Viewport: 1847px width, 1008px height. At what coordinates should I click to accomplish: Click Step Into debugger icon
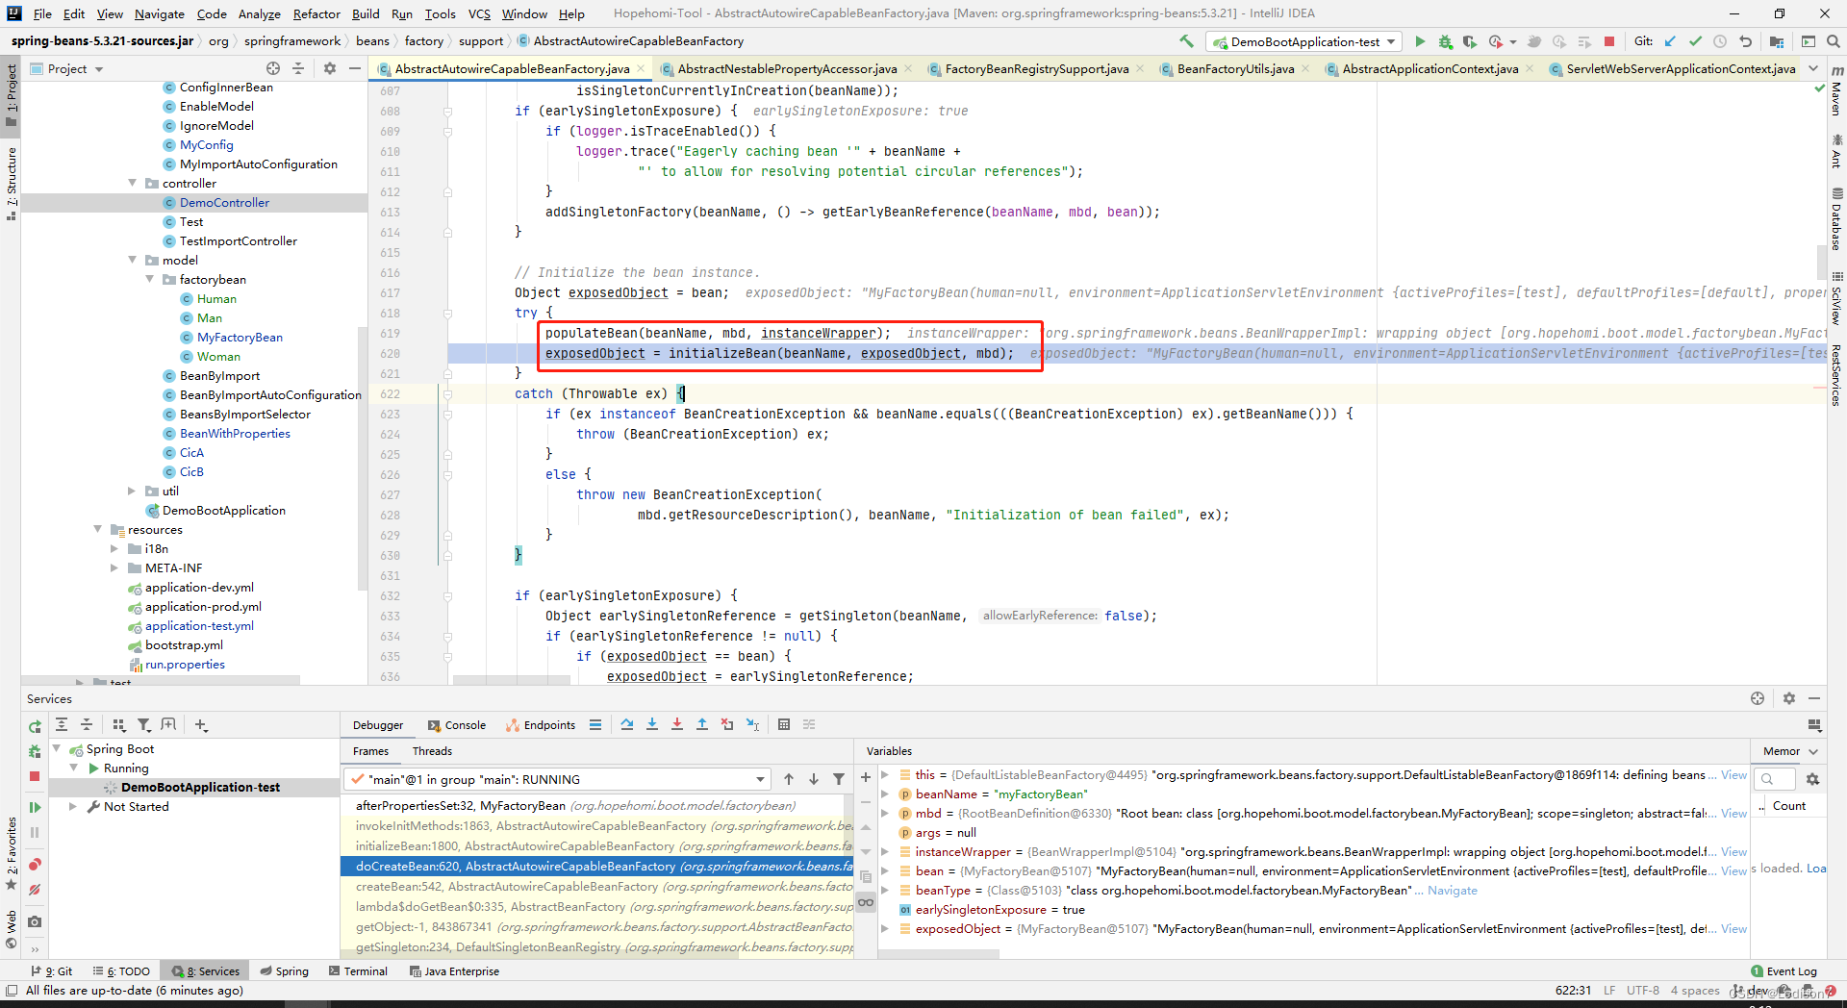click(x=652, y=725)
